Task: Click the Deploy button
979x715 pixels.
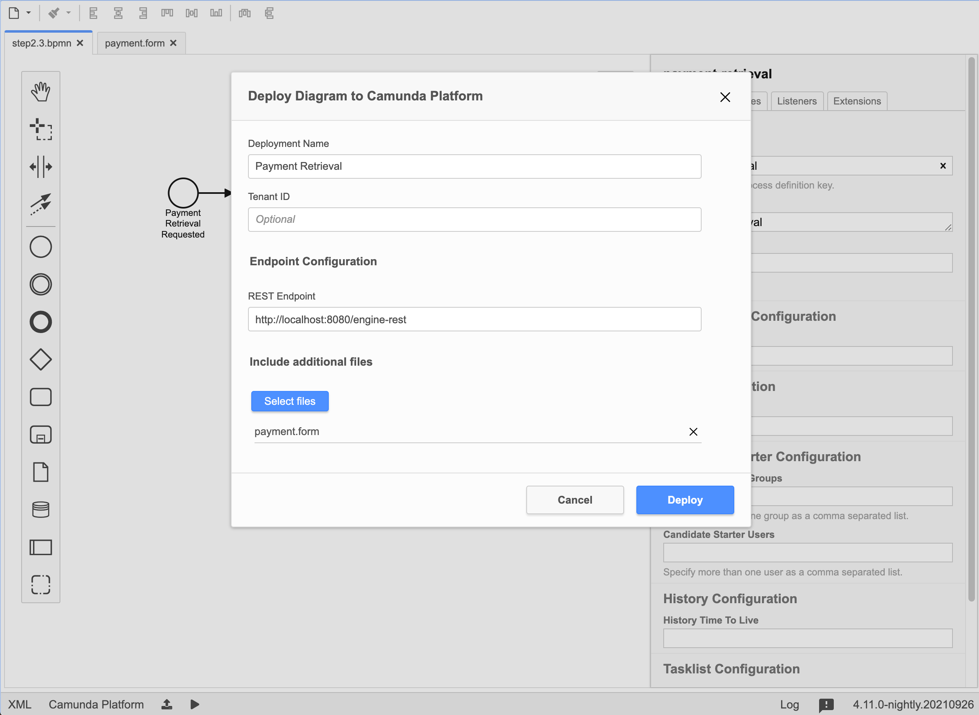Action: (x=684, y=500)
